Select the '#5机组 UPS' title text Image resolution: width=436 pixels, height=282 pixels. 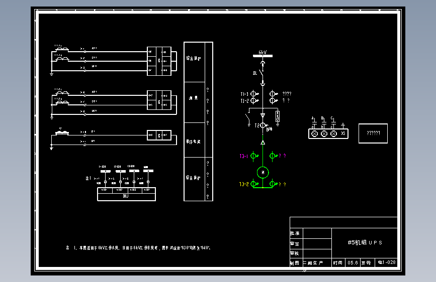pyautogui.click(x=365, y=242)
